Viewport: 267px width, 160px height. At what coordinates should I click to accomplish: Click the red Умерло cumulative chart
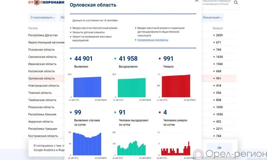pyautogui.click(x=176, y=86)
